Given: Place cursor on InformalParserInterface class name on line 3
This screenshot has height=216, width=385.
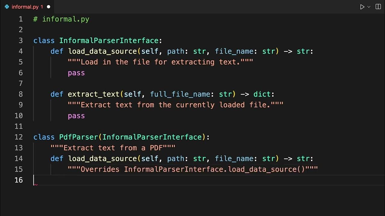Looking at the screenshot, I should click(109, 40).
